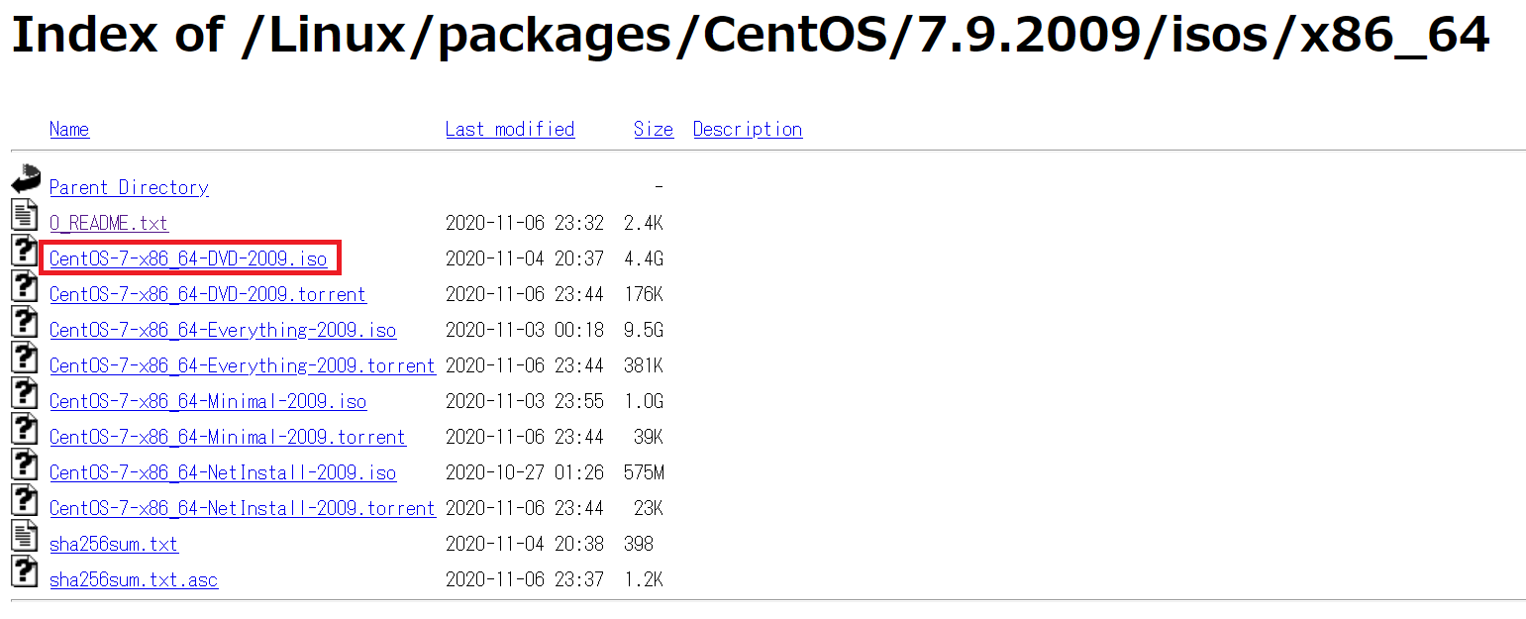Sort the listing by Name
This screenshot has width=1526, height=619.
[68, 129]
